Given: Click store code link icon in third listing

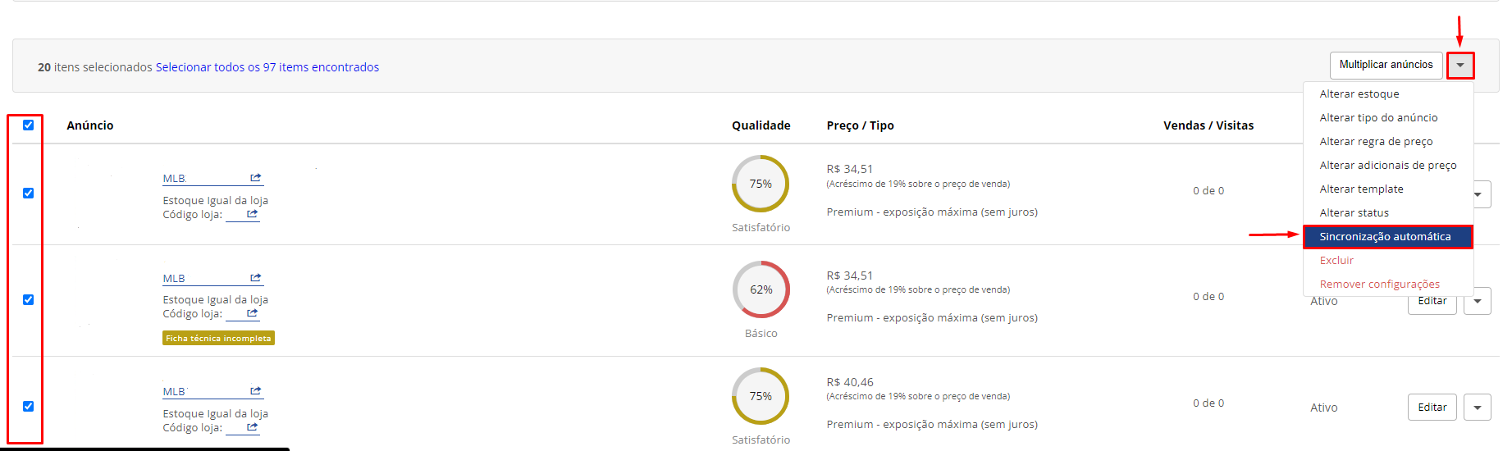Looking at the screenshot, I should click(253, 426).
